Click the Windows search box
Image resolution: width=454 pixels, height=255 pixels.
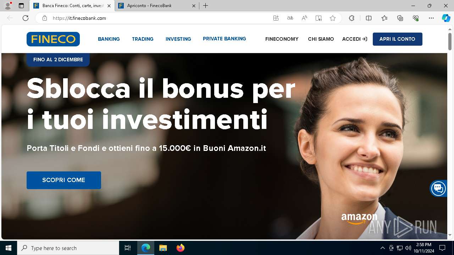tap(68, 248)
